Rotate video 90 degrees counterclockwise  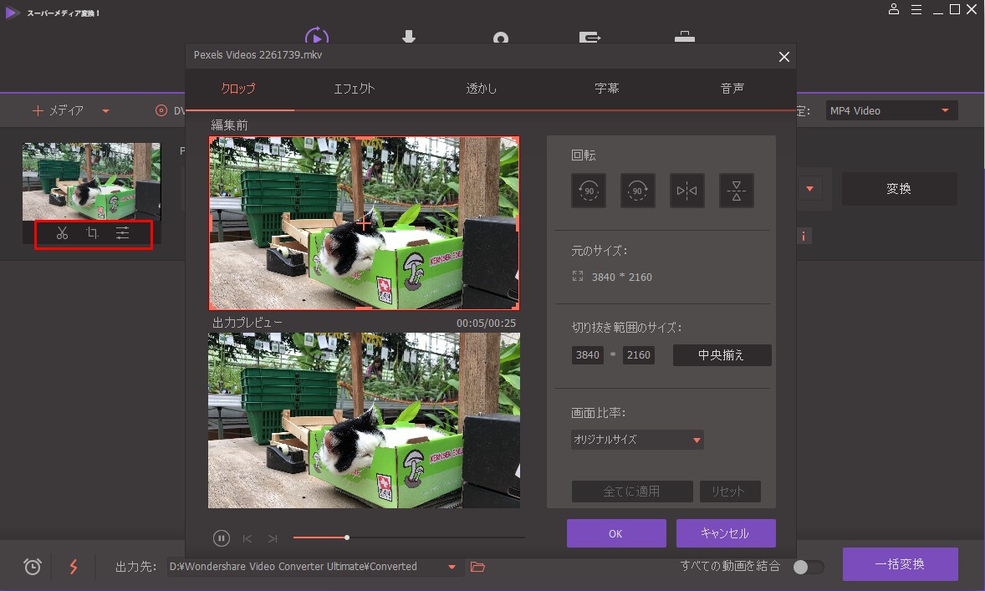[x=588, y=191]
